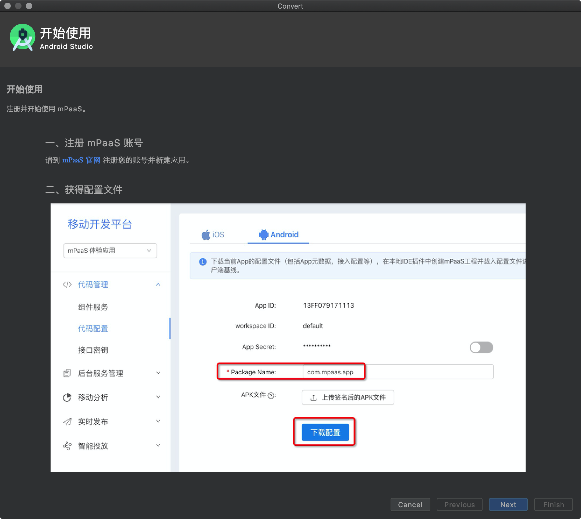The height and width of the screenshot is (519, 581).
Task: Click the upload arrow icon in APK button
Action: (x=313, y=397)
